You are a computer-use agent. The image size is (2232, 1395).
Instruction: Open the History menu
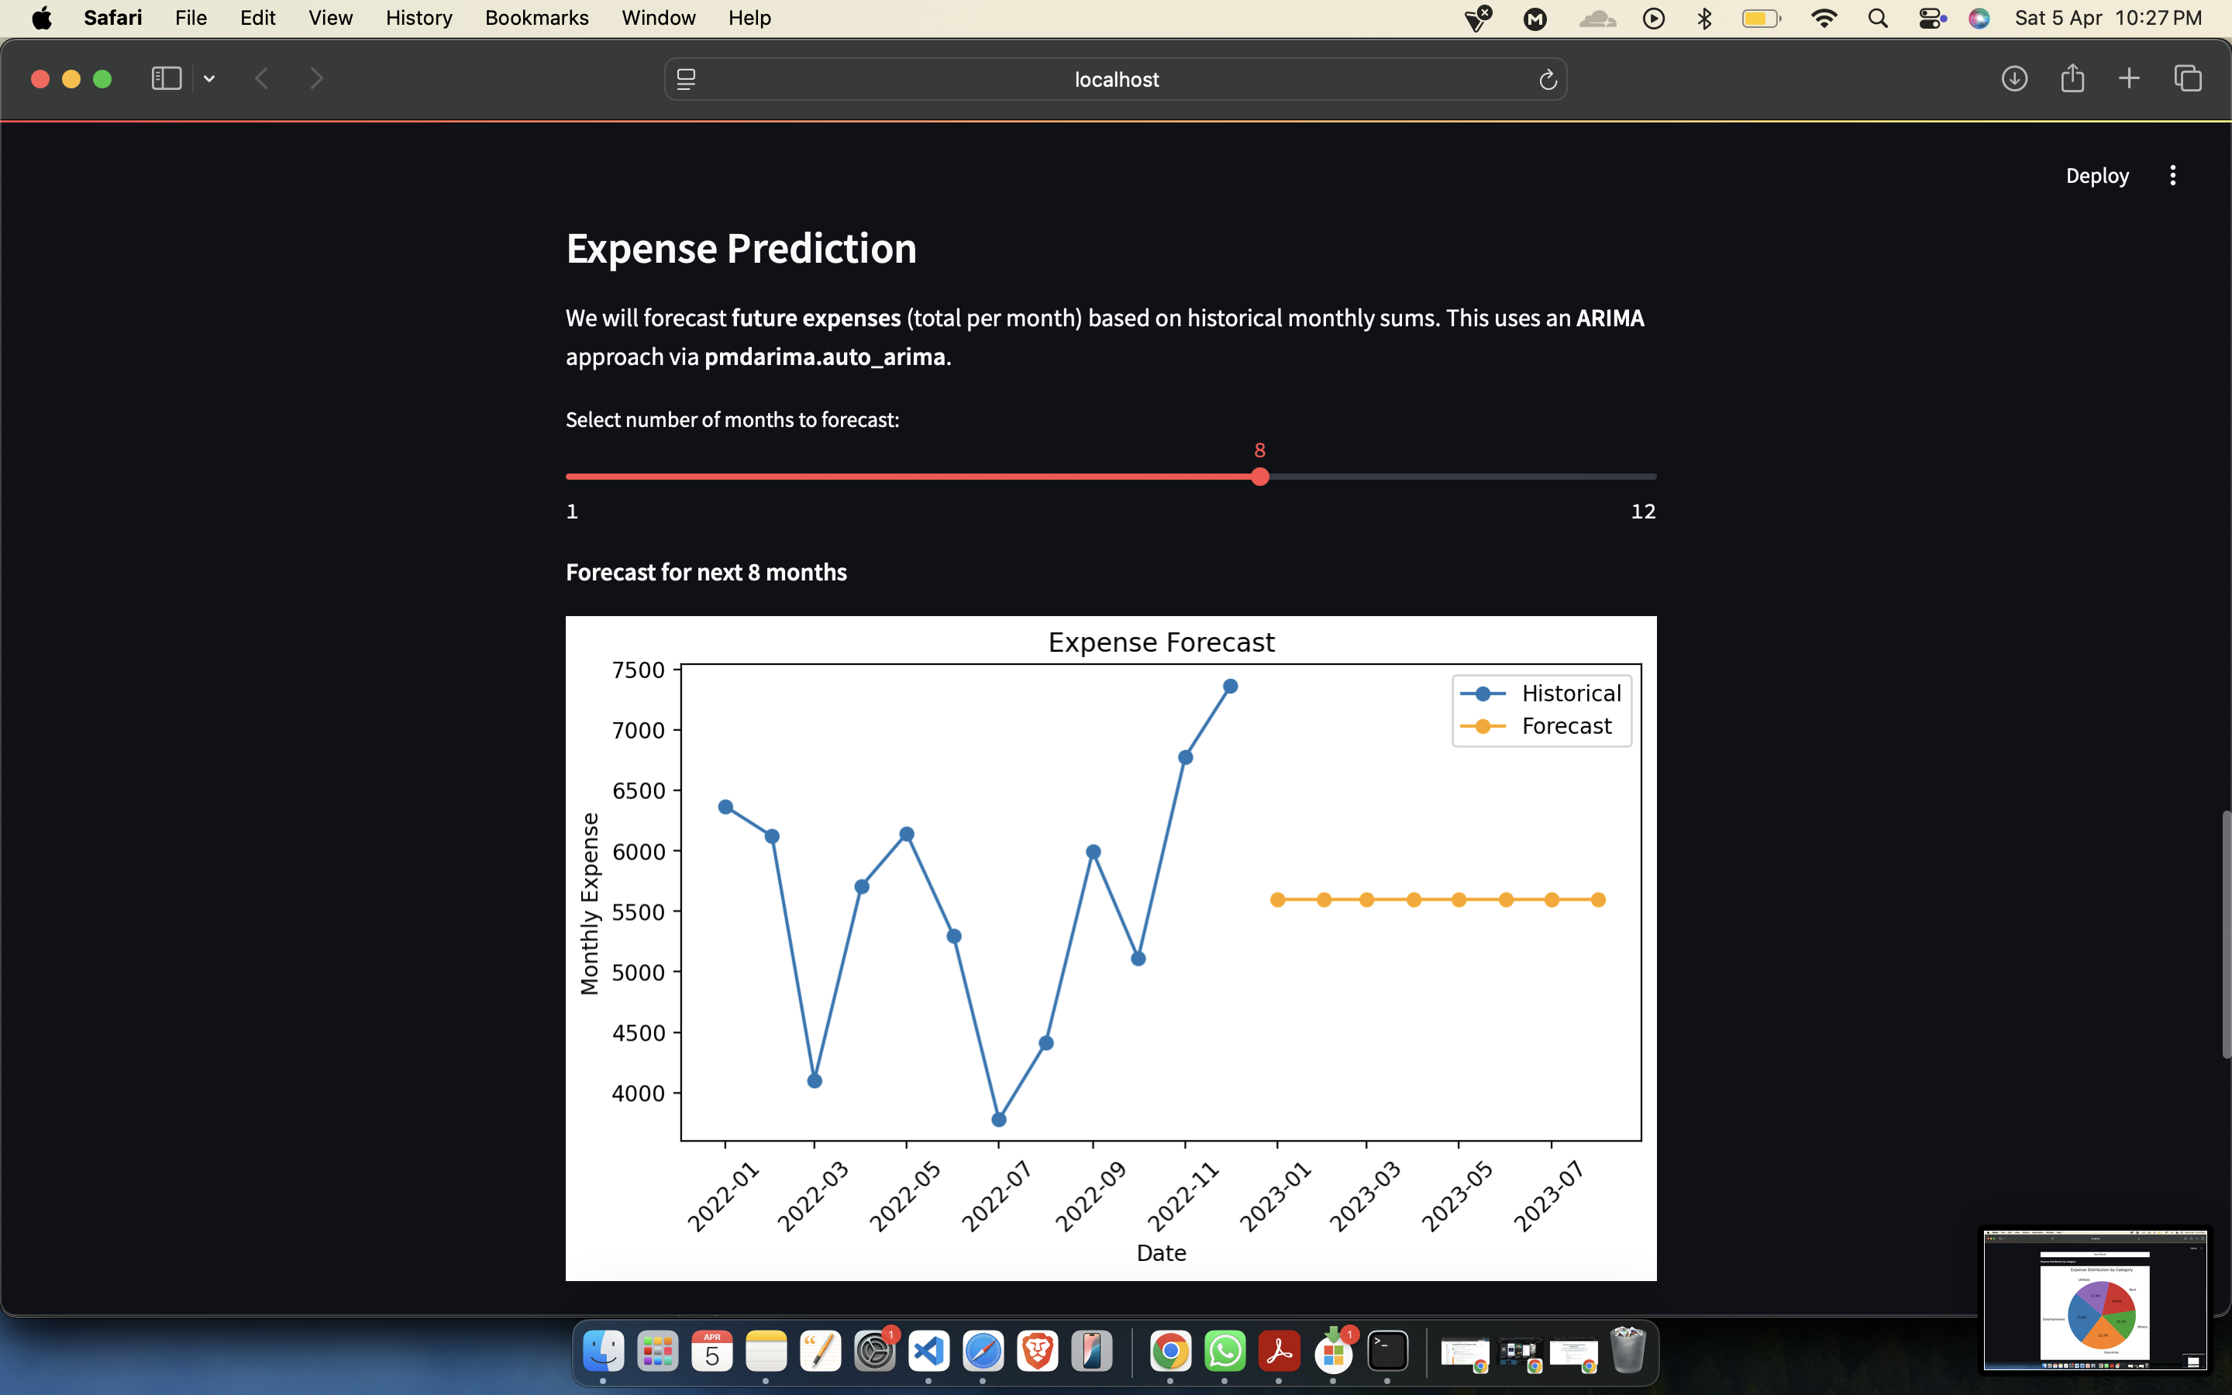[x=418, y=18]
